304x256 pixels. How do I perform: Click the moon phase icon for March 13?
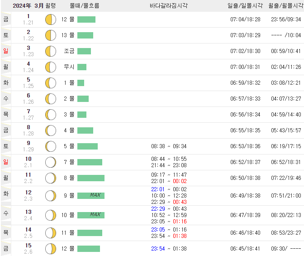pos(51,215)
